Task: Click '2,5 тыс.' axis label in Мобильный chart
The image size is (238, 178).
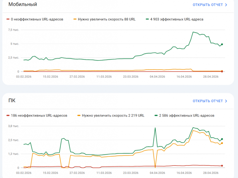Action: [x=14, y=58]
